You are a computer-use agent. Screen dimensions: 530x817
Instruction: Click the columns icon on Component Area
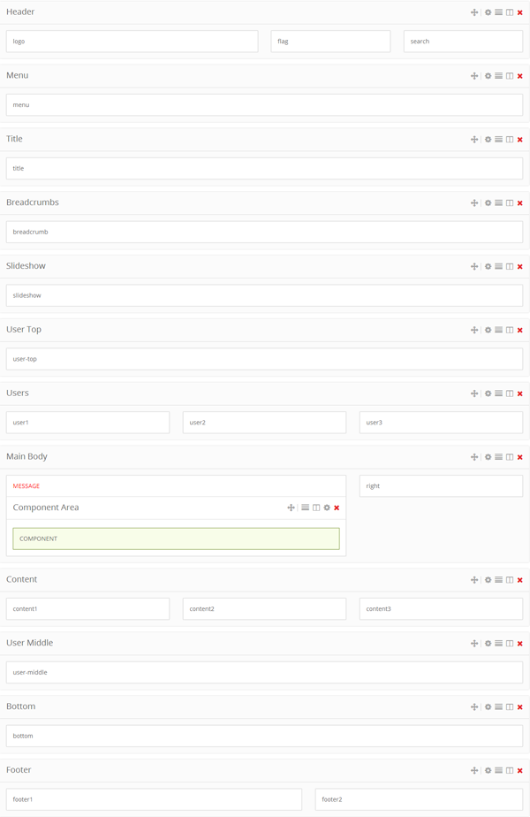[316, 508]
